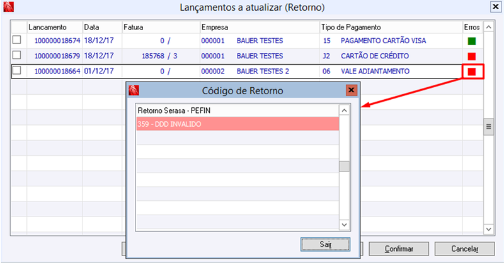Tick the checkbox for lancamento 100000018664
Screen dimensions: 504x263
pos(17,70)
